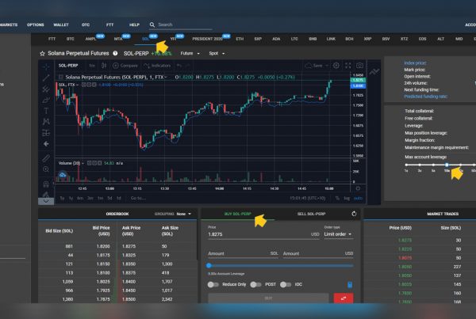This screenshot has width=476, height=319.
Task: Open the HELP menu
Action: 134,25
